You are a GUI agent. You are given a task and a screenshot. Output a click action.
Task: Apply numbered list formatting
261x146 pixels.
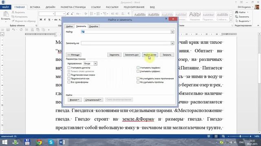[x=98, y=14]
